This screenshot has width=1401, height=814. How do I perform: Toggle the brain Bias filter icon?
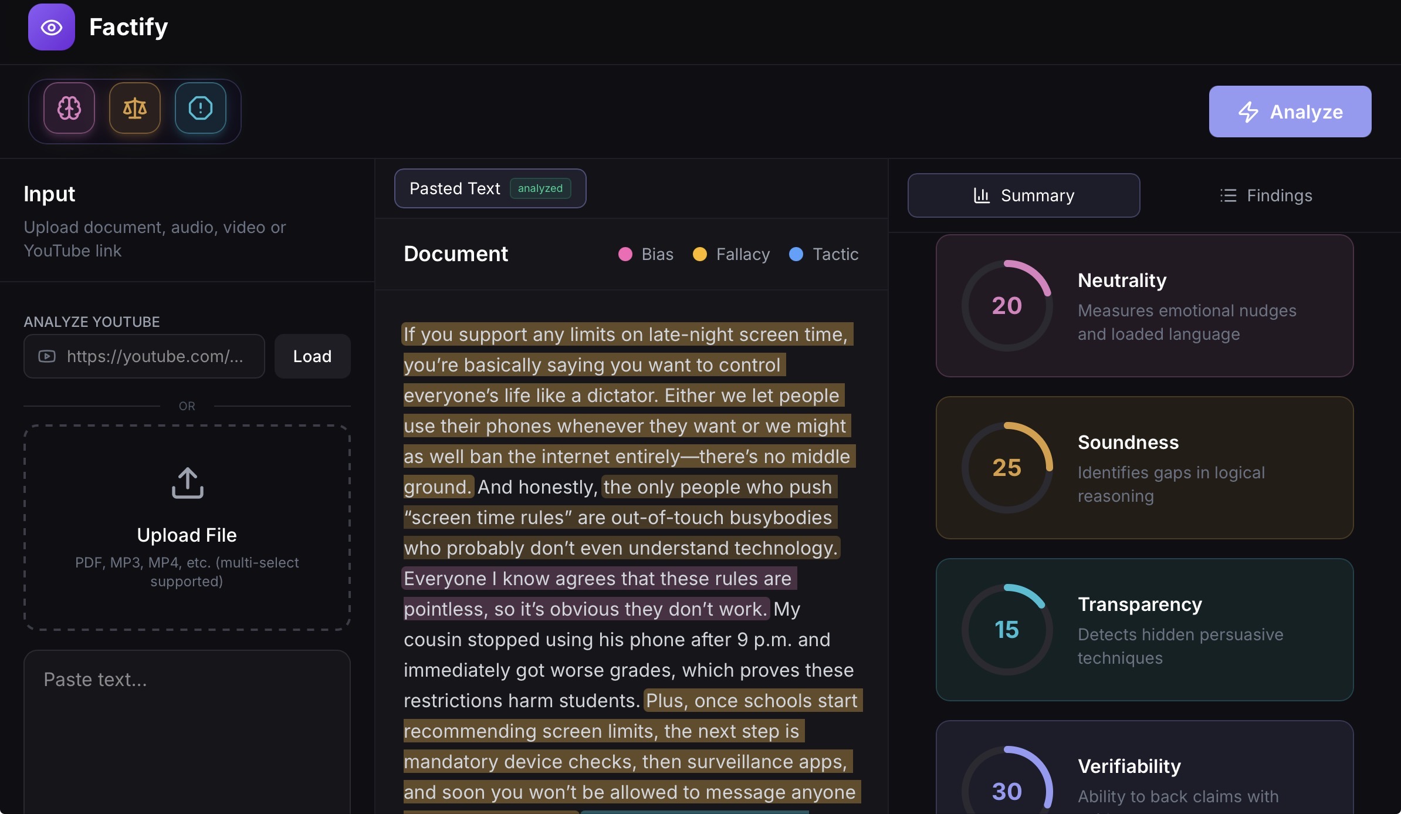pos(69,108)
